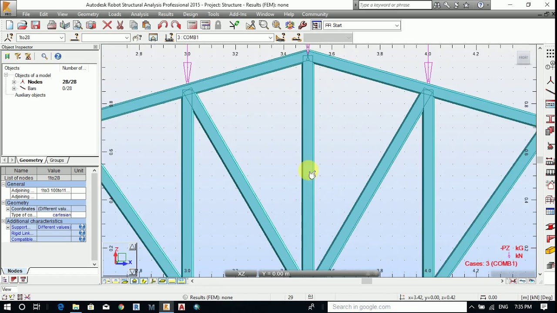Expand the Coordinates property row
The width and height of the screenshot is (557, 313).
click(x=8, y=209)
